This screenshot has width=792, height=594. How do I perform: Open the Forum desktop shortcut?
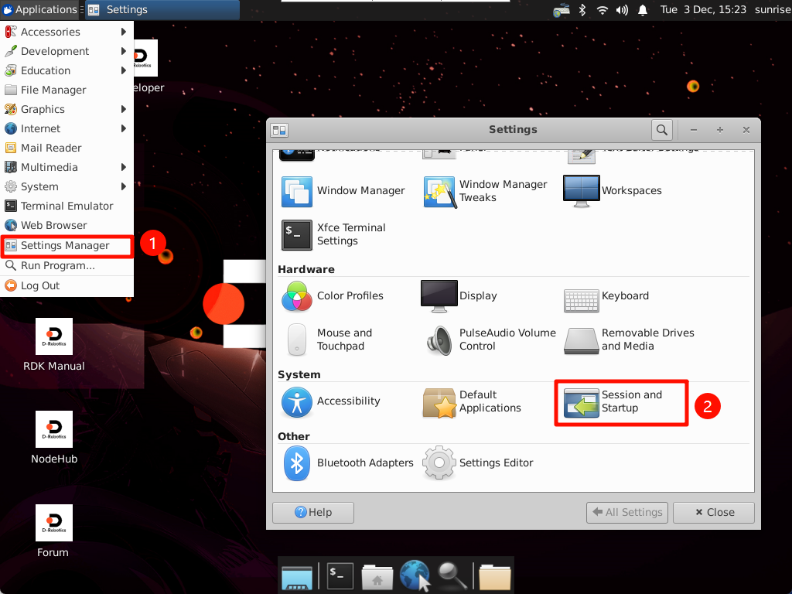(x=53, y=531)
